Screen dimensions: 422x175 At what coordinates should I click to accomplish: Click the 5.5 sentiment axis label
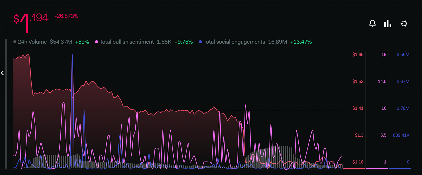tap(383, 135)
